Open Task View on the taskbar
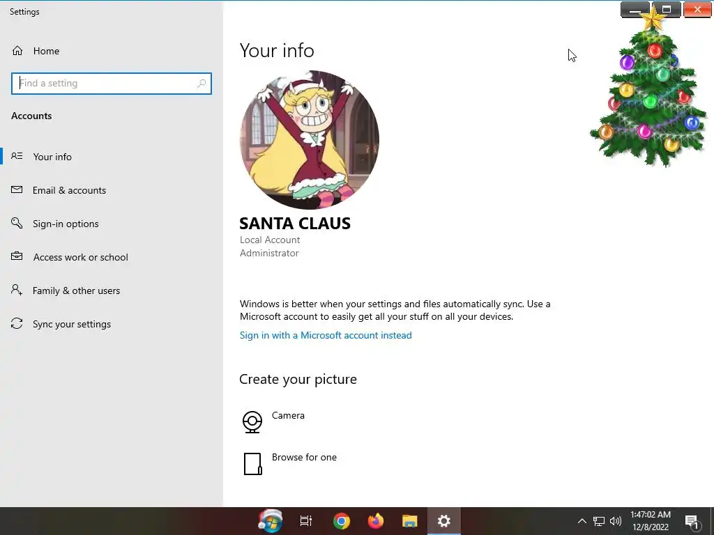This screenshot has height=535, width=714. click(306, 521)
